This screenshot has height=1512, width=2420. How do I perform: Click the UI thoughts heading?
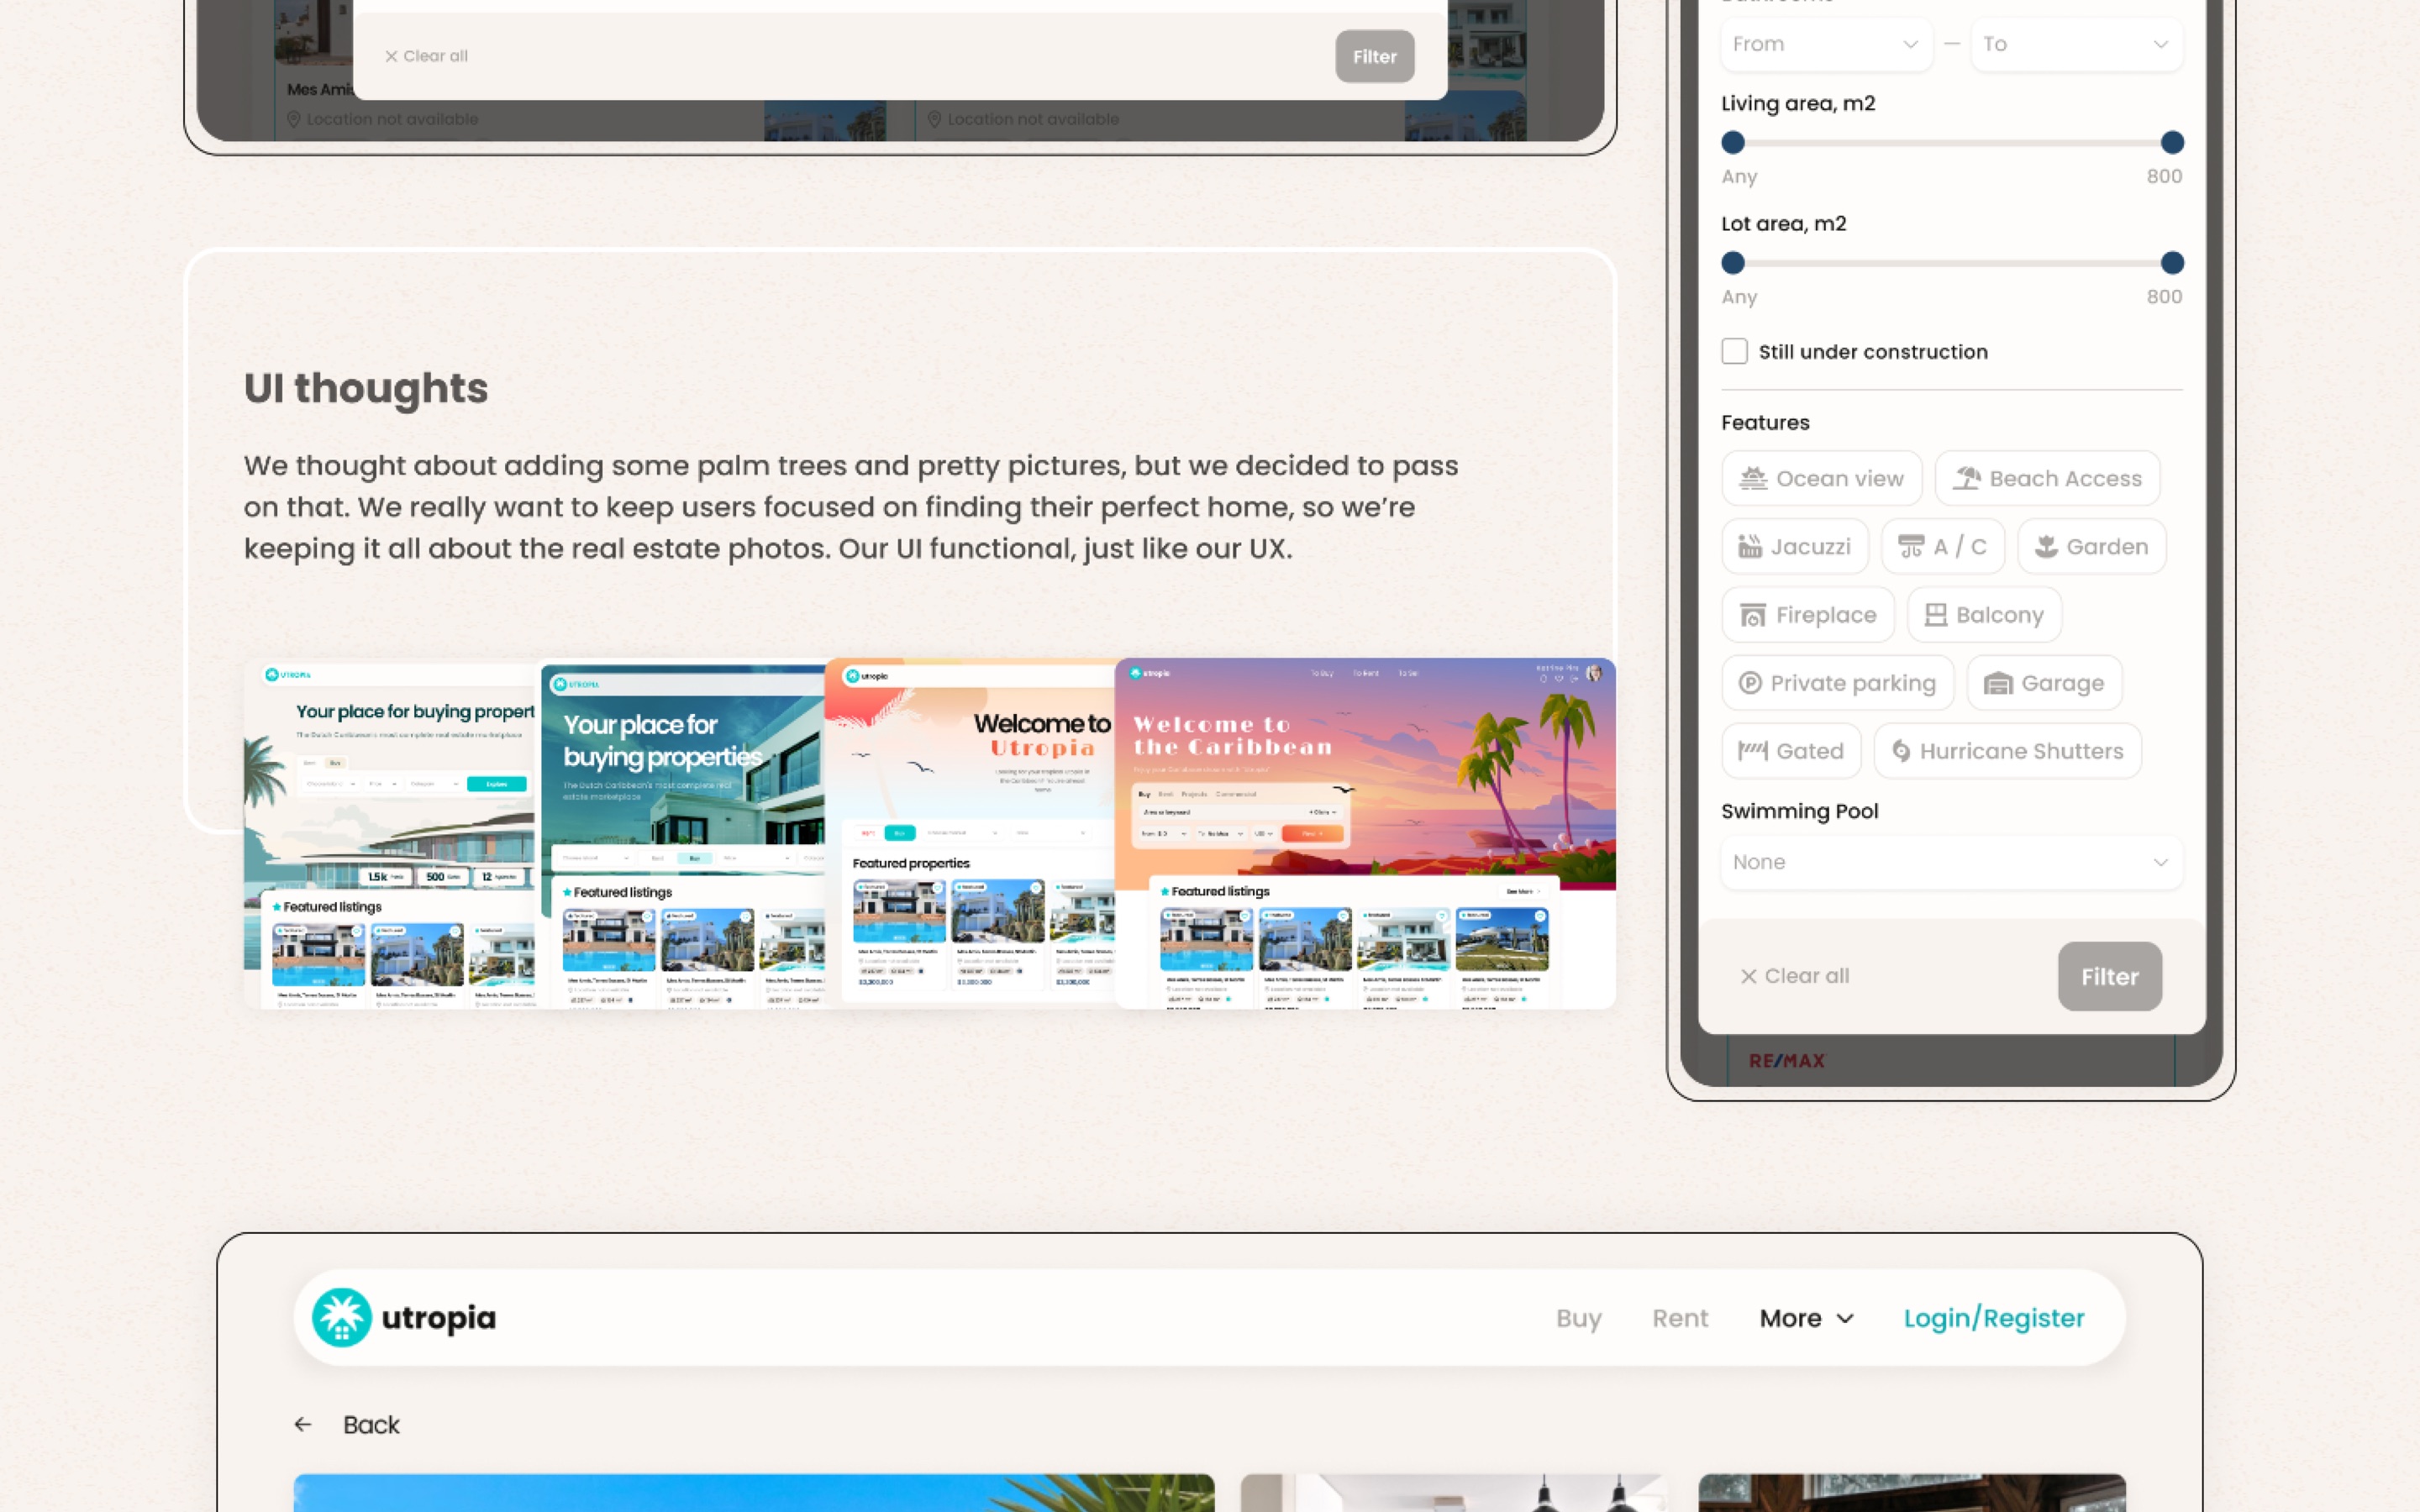click(365, 388)
